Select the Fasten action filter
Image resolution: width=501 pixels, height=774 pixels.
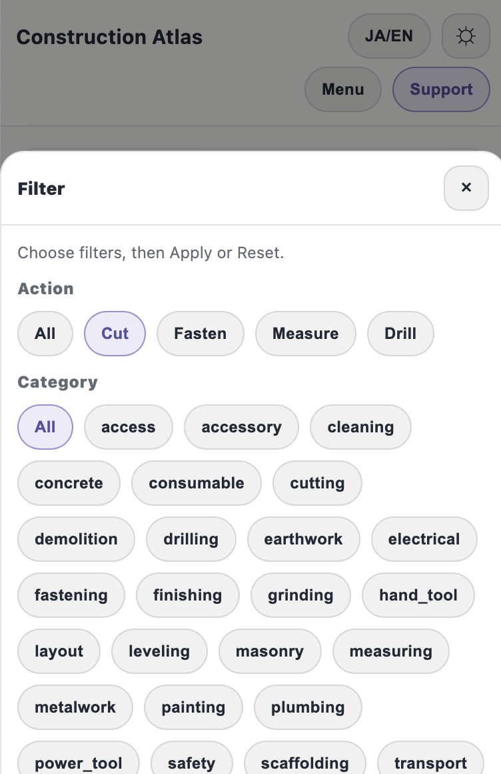click(x=200, y=334)
